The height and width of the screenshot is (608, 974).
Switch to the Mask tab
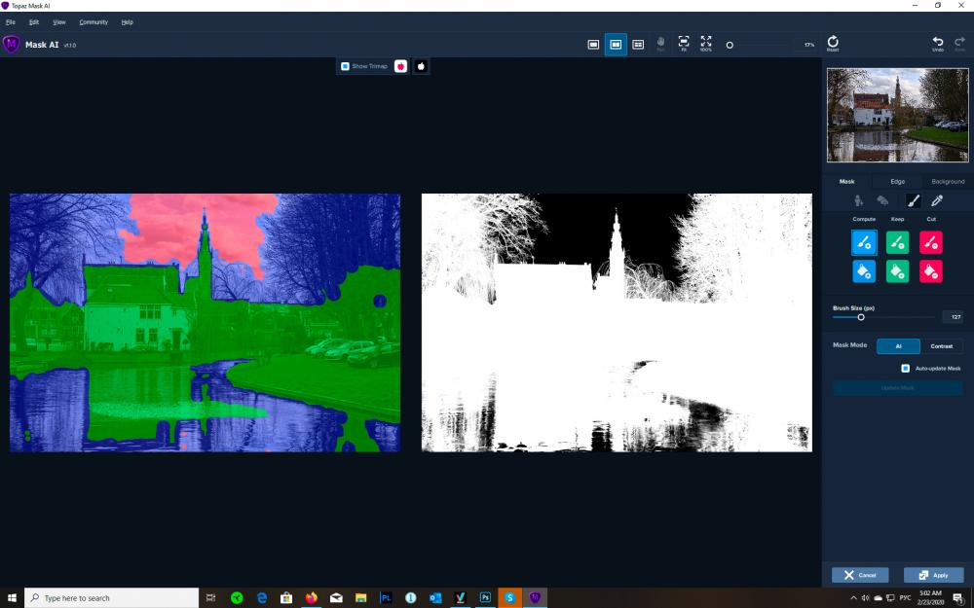point(846,182)
